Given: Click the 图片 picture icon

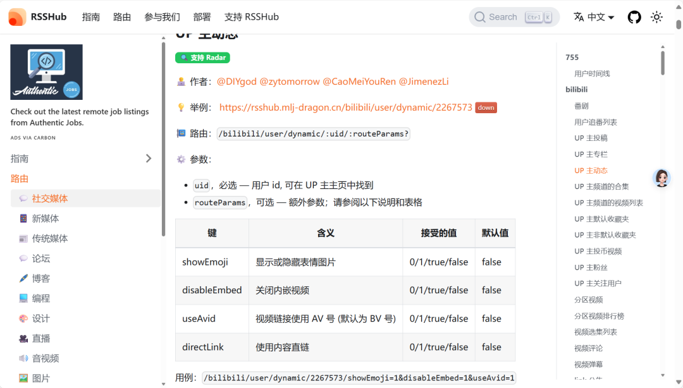Looking at the screenshot, I should 23,379.
